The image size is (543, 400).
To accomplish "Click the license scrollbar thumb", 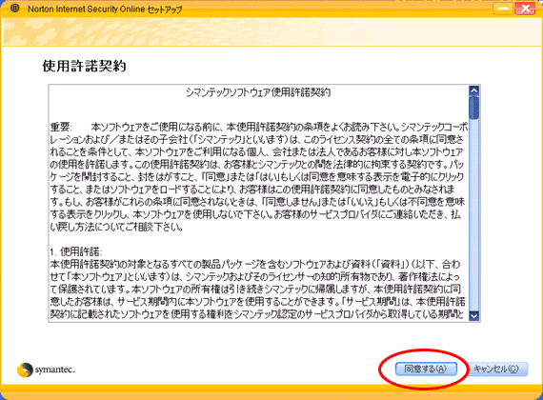I will (473, 108).
